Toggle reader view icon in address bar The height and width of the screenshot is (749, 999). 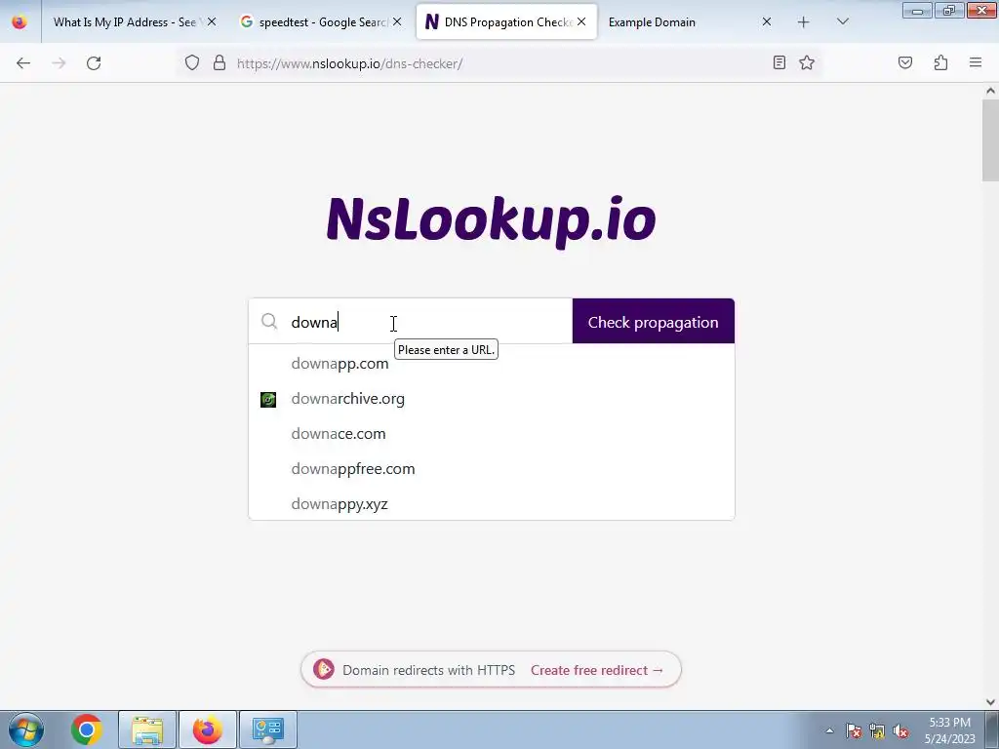779,62
